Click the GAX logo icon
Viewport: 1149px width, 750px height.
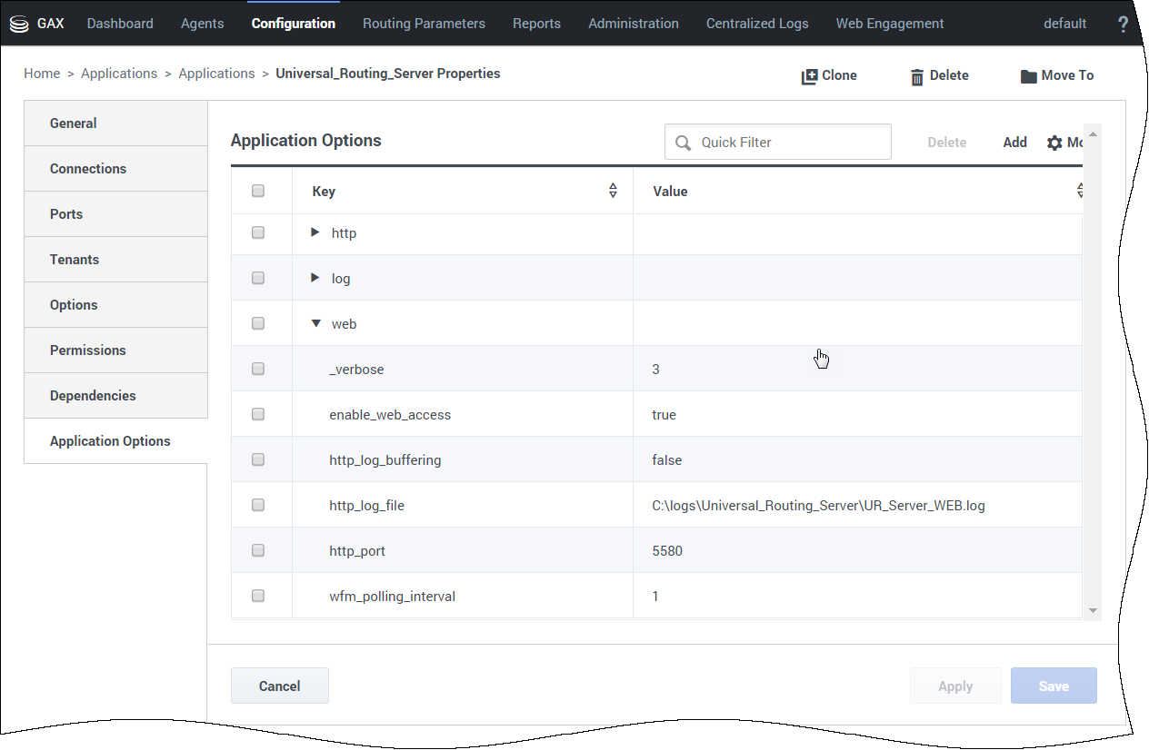point(19,24)
